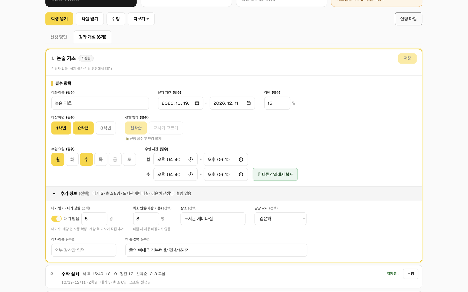Click clock icon in Wednesday start time field
This screenshot has height=292, width=468.
click(x=191, y=175)
